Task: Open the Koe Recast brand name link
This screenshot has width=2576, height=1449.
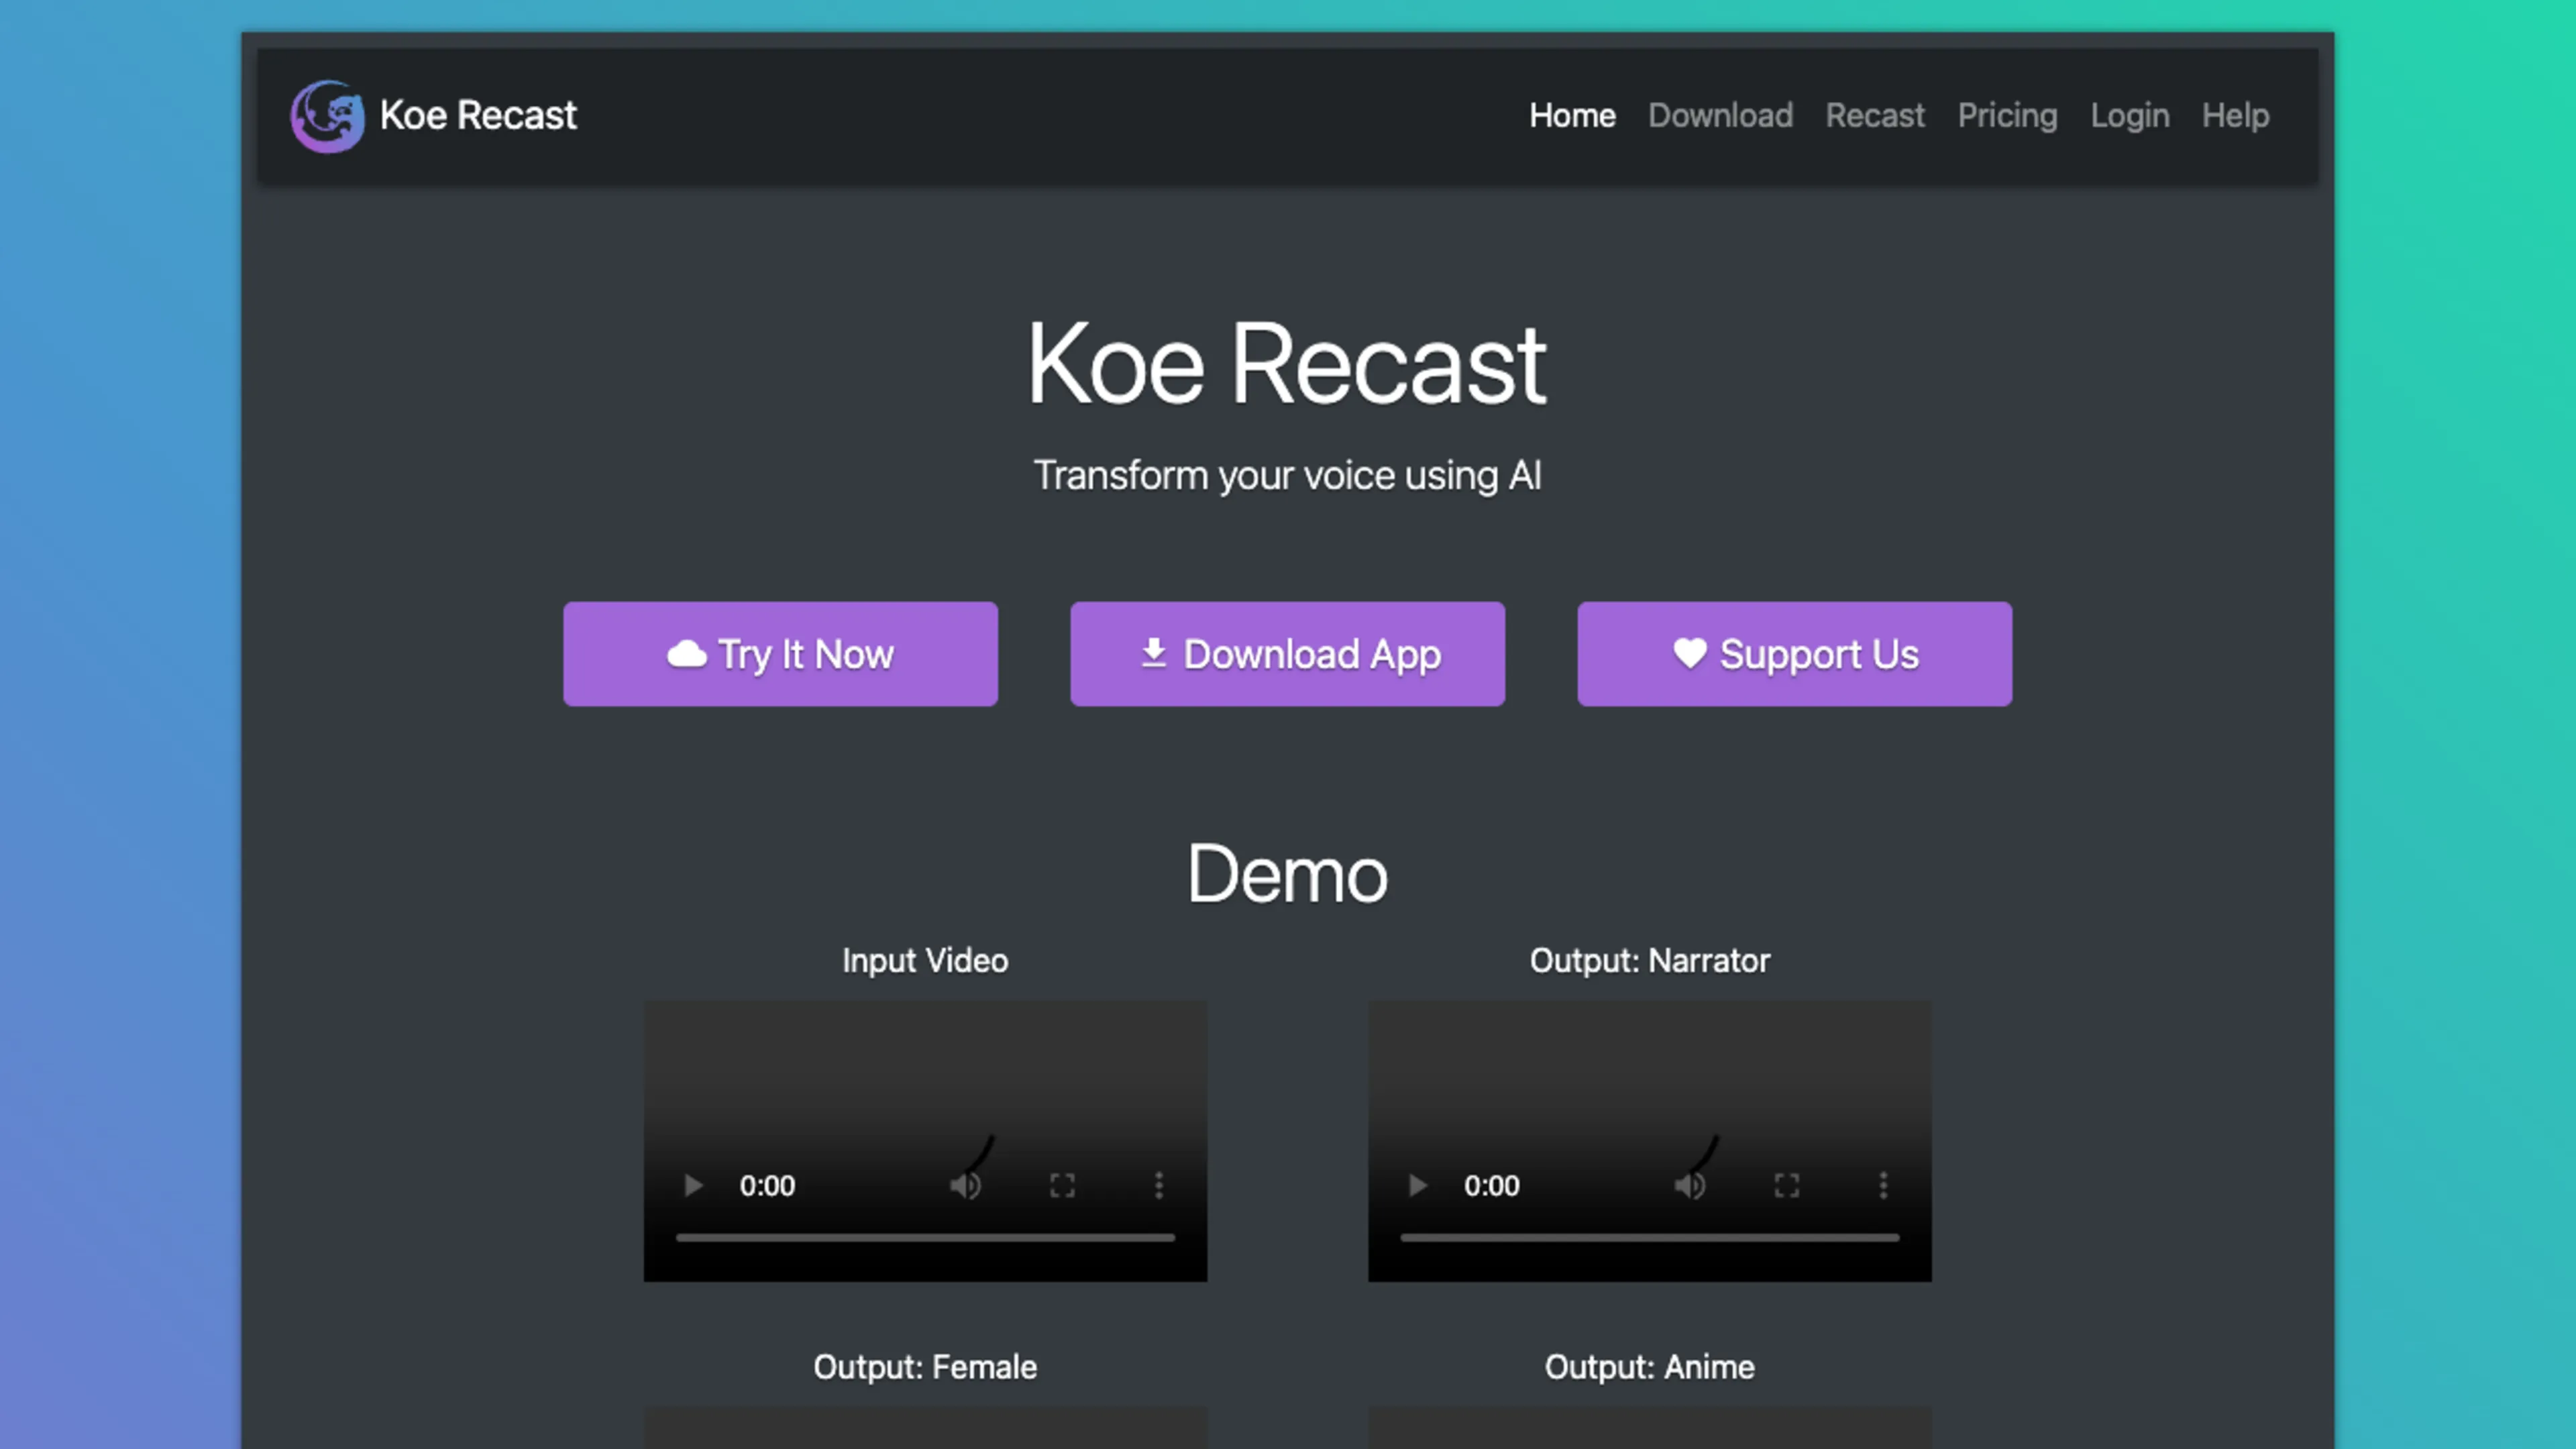Action: tap(478, 116)
